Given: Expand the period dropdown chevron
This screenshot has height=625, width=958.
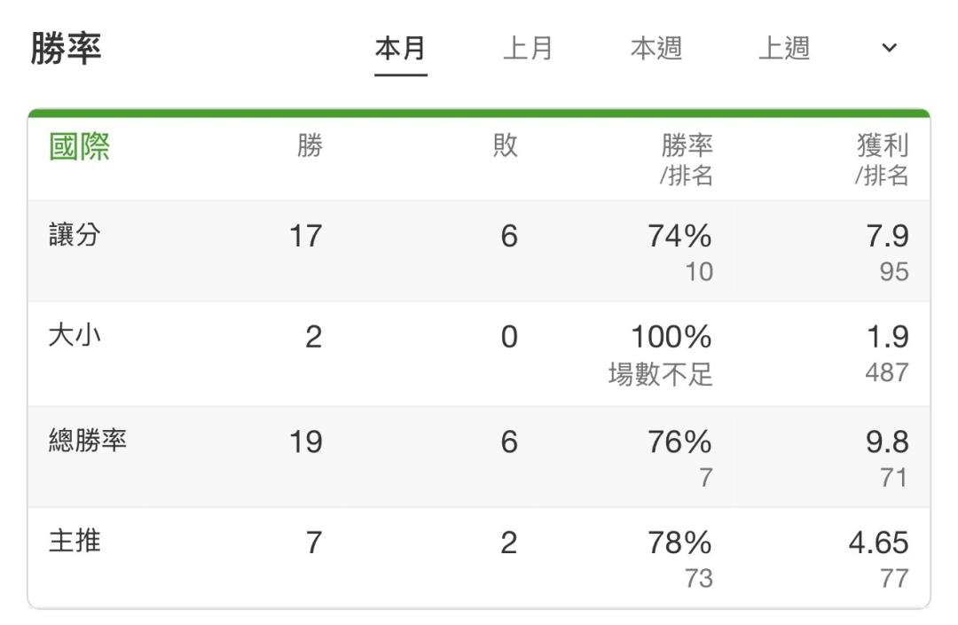Looking at the screenshot, I should [x=889, y=48].
